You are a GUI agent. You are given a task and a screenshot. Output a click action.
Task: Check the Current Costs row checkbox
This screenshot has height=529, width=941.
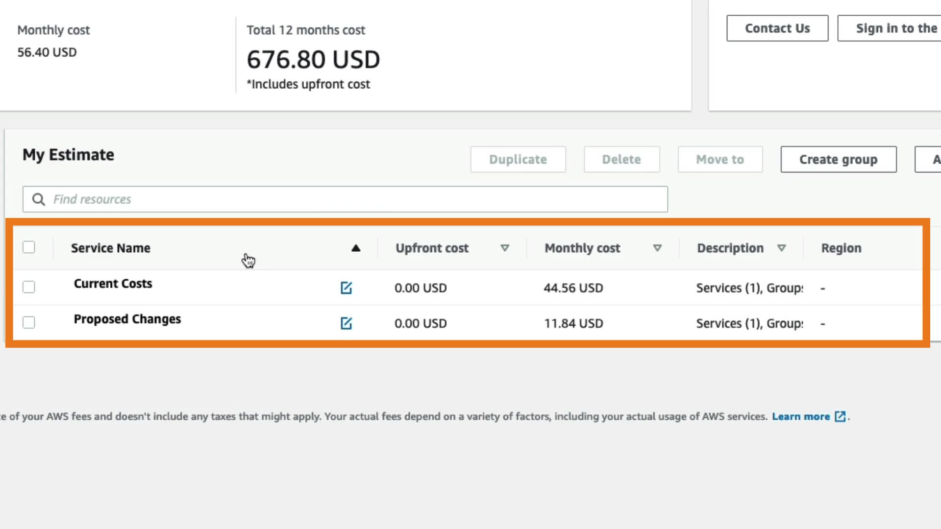pyautogui.click(x=29, y=287)
